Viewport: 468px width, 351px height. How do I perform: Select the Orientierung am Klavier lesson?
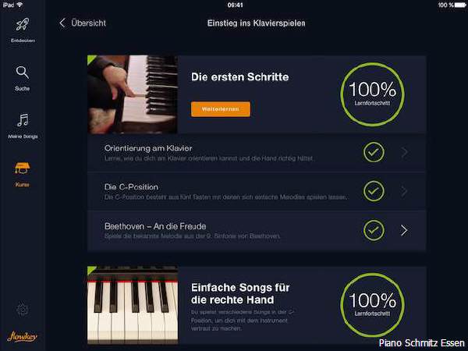coord(257,153)
